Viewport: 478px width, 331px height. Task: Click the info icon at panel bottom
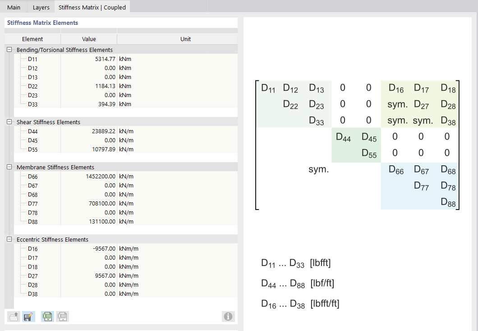228,317
